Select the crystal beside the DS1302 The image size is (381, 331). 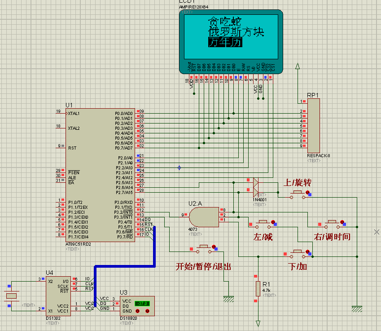tap(11, 296)
